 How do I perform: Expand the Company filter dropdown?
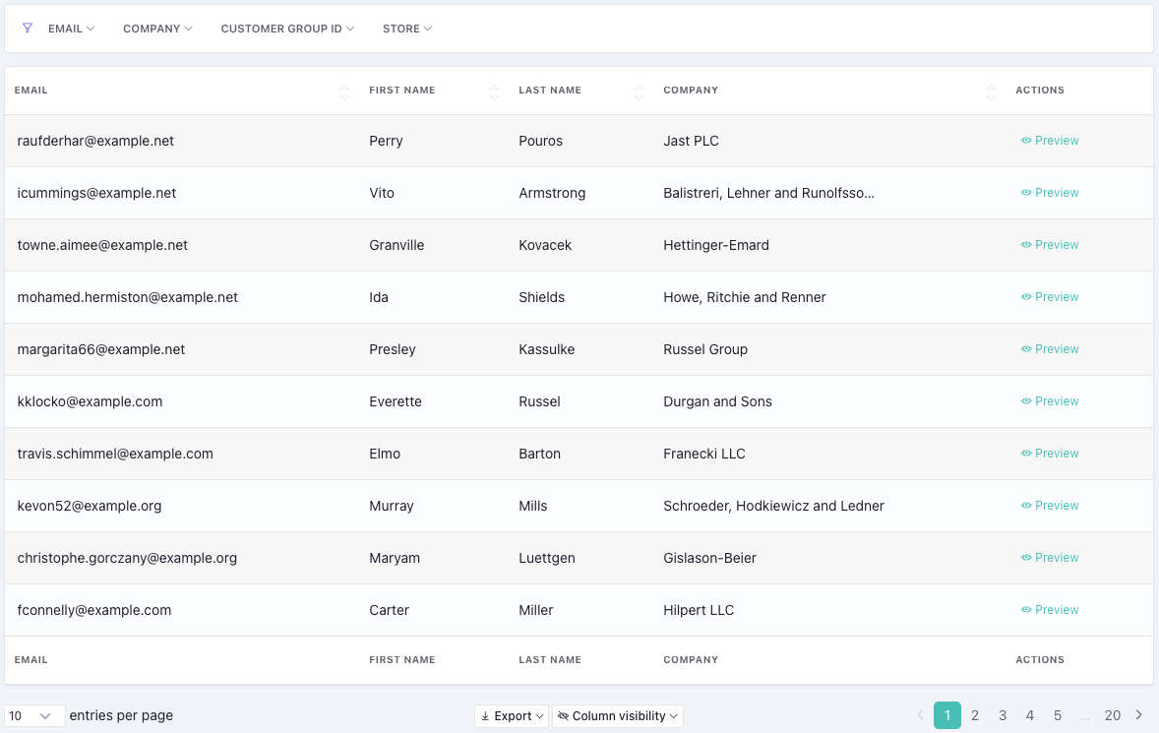(157, 29)
